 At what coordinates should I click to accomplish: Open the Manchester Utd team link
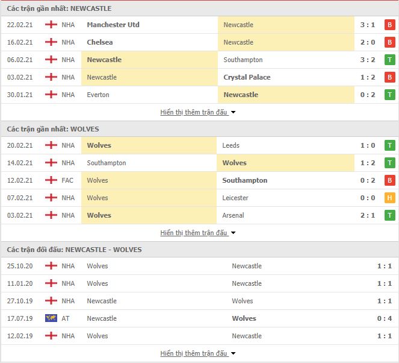113,25
